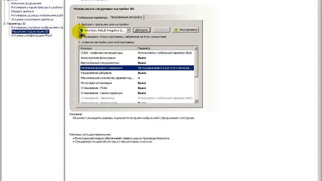Toggle showing only programs found on this computer
322x181 pixels.
click(80, 37)
